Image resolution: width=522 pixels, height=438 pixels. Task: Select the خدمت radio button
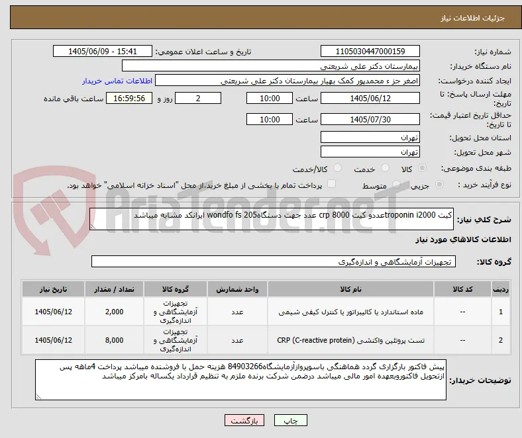(385, 168)
